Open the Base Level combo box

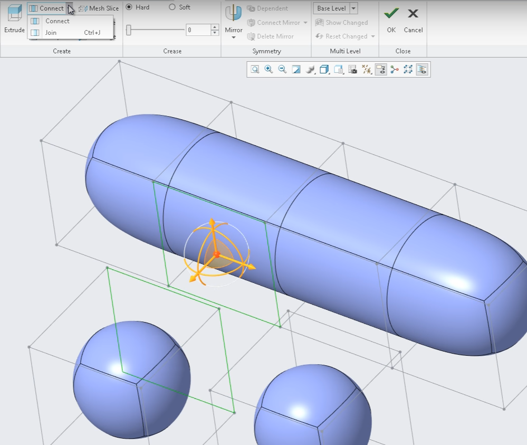click(x=353, y=8)
